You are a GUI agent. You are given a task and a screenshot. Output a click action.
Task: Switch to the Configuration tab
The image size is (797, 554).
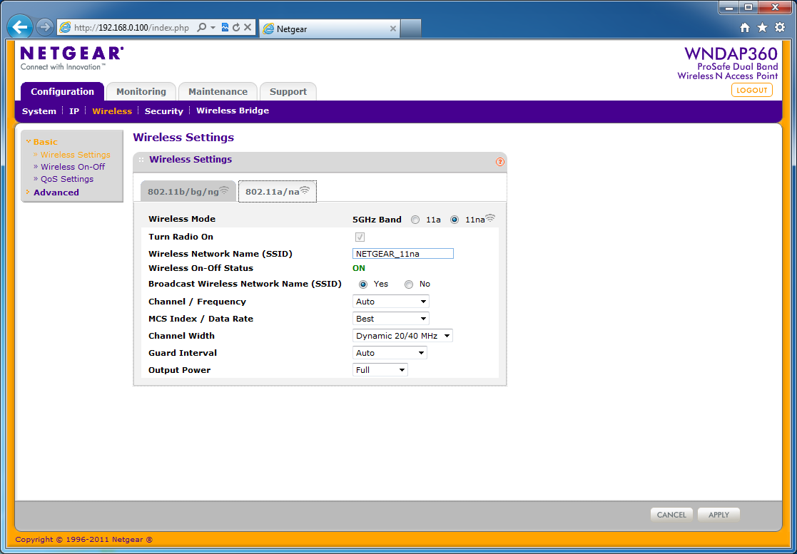point(63,91)
